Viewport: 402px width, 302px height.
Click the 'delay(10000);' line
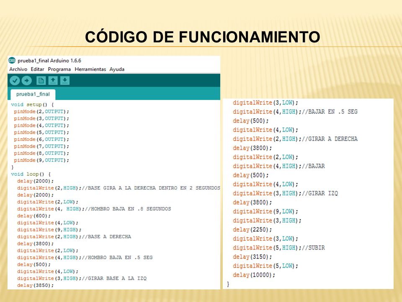[254, 275]
